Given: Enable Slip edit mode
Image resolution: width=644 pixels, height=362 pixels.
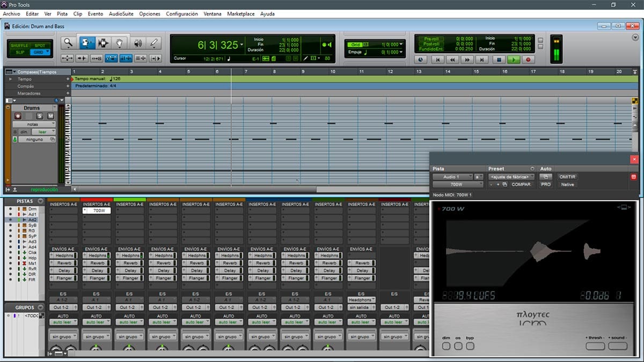Looking at the screenshot, I should coord(19,52).
